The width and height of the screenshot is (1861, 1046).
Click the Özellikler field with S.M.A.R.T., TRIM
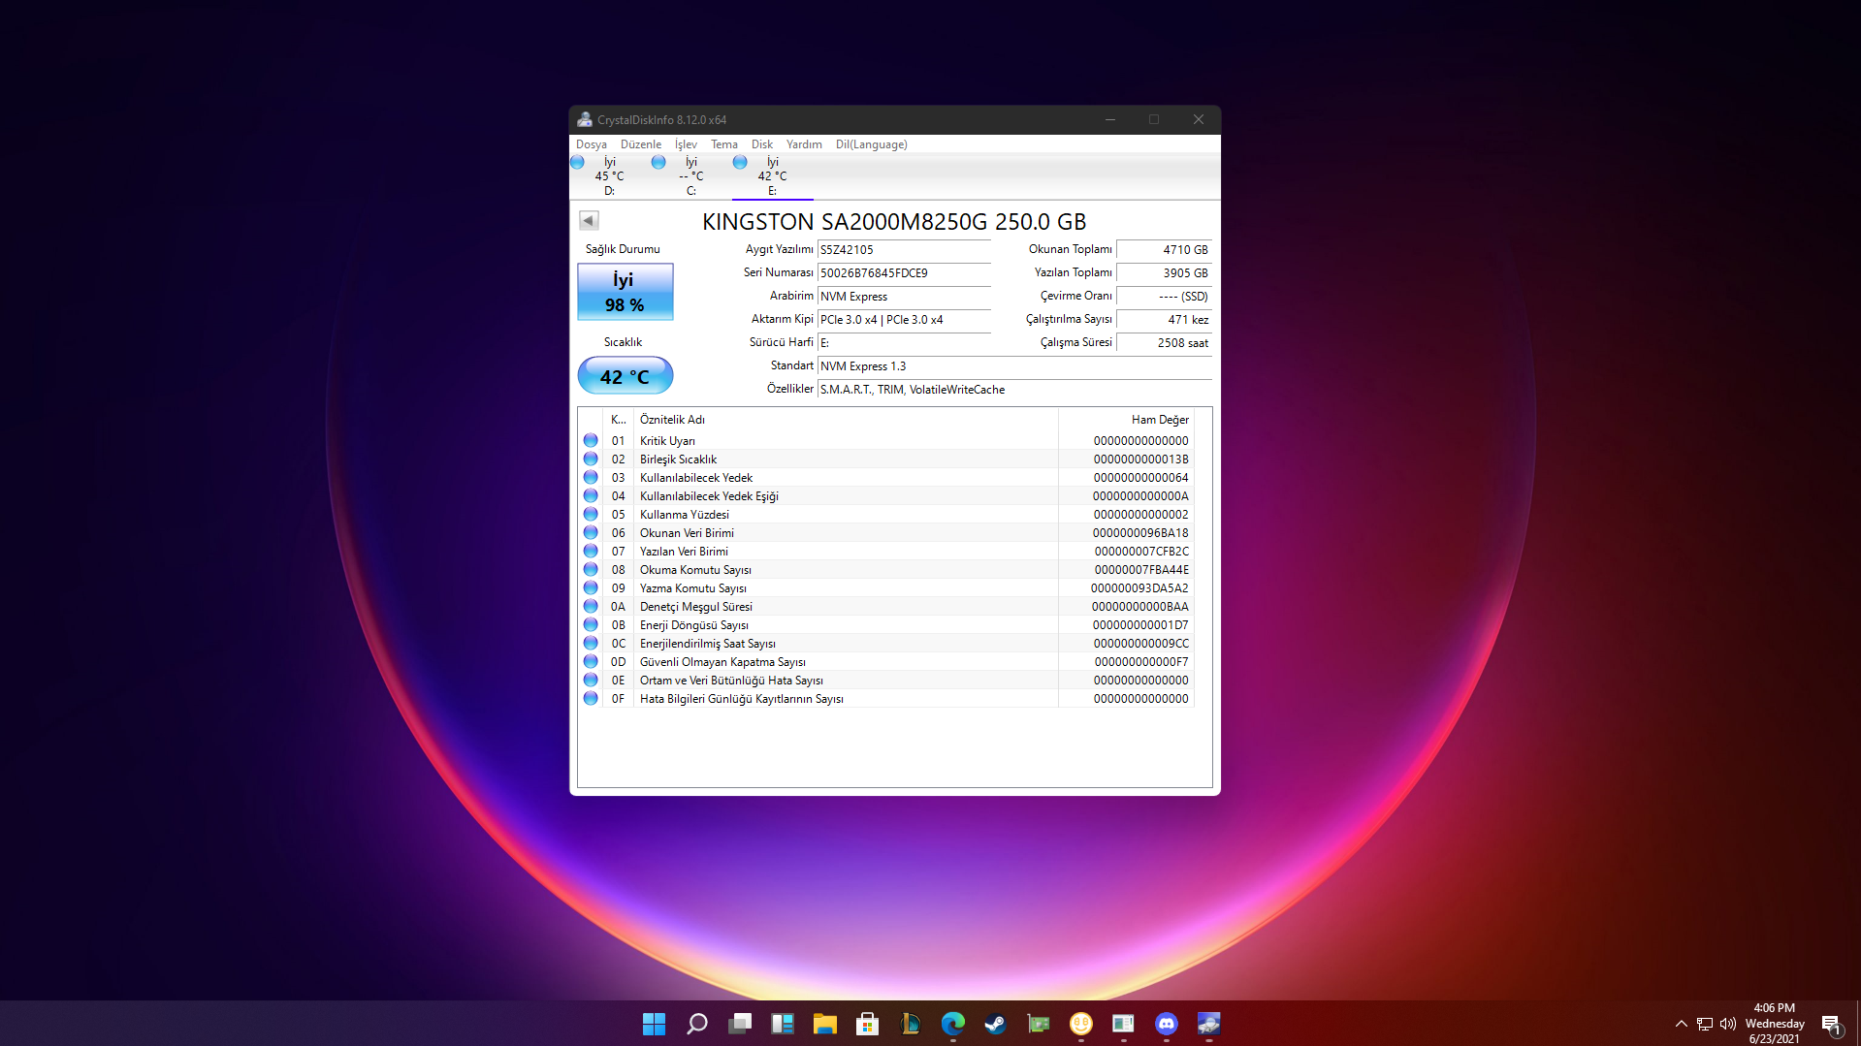click(1014, 390)
